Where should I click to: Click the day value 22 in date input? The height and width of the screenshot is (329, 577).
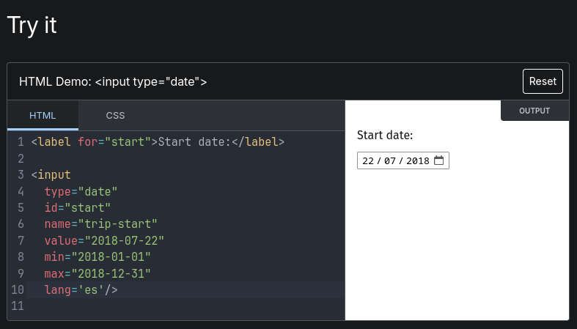pos(368,160)
